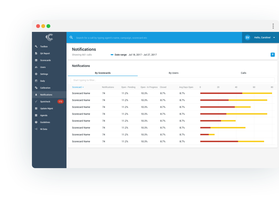Switch to the By Users tab
The width and height of the screenshot is (279, 200).
[x=174, y=73]
